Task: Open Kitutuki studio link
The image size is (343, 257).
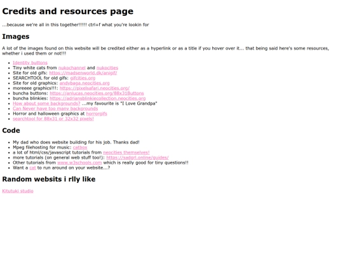Action: (18, 191)
